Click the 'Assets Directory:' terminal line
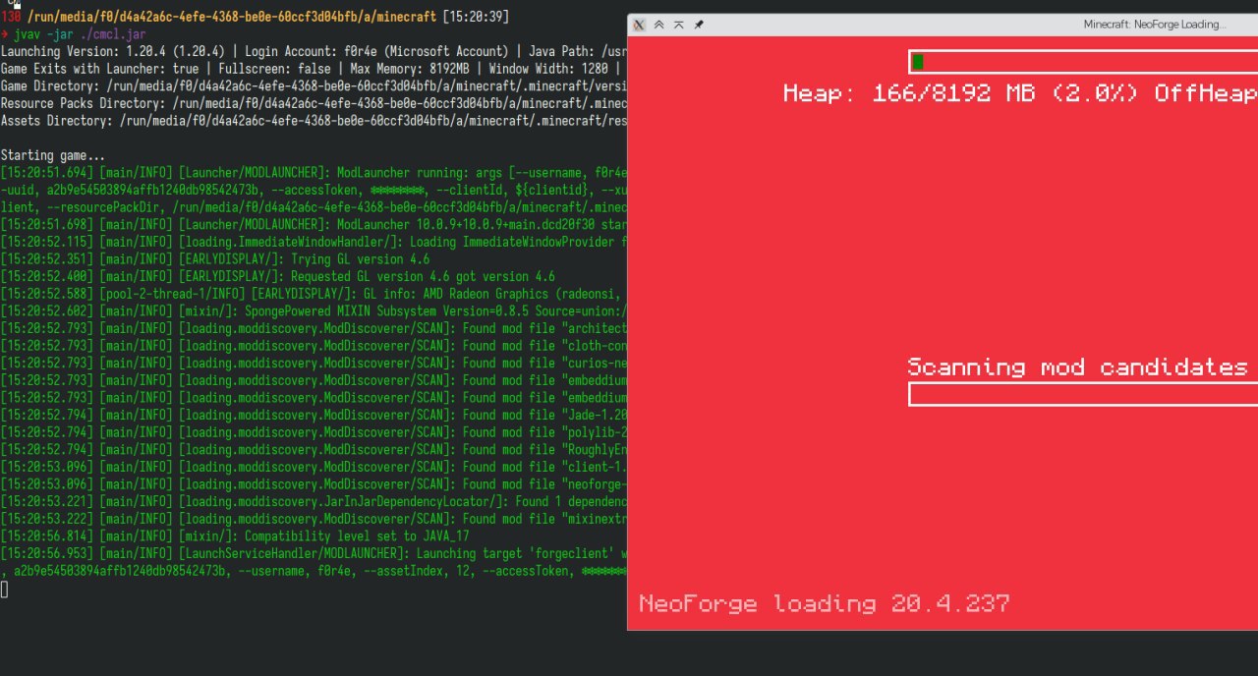1258x676 pixels. tap(314, 121)
